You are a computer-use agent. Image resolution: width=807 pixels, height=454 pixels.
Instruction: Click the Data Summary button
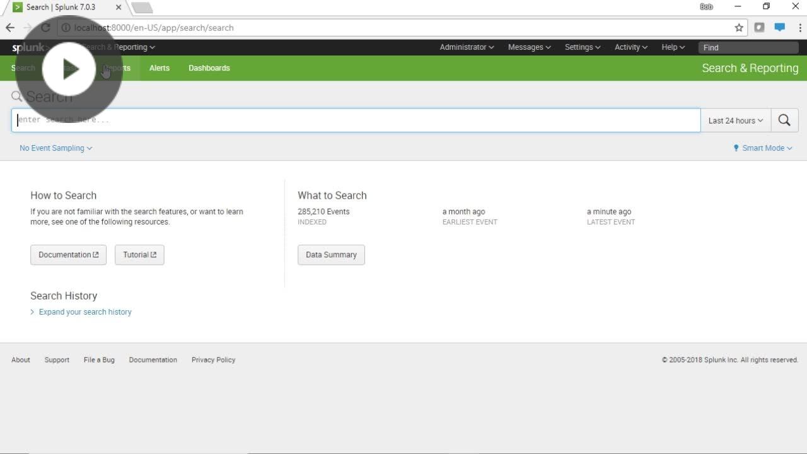pos(331,255)
